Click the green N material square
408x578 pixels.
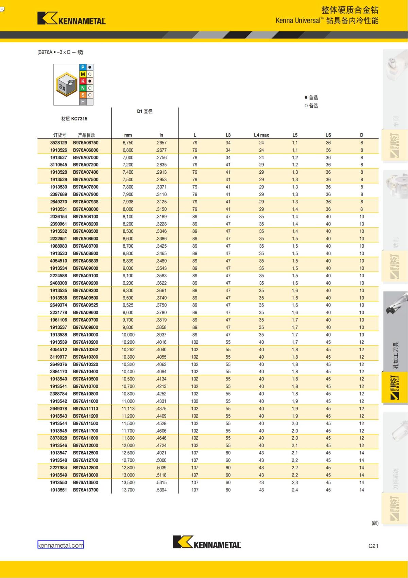tap(83, 88)
